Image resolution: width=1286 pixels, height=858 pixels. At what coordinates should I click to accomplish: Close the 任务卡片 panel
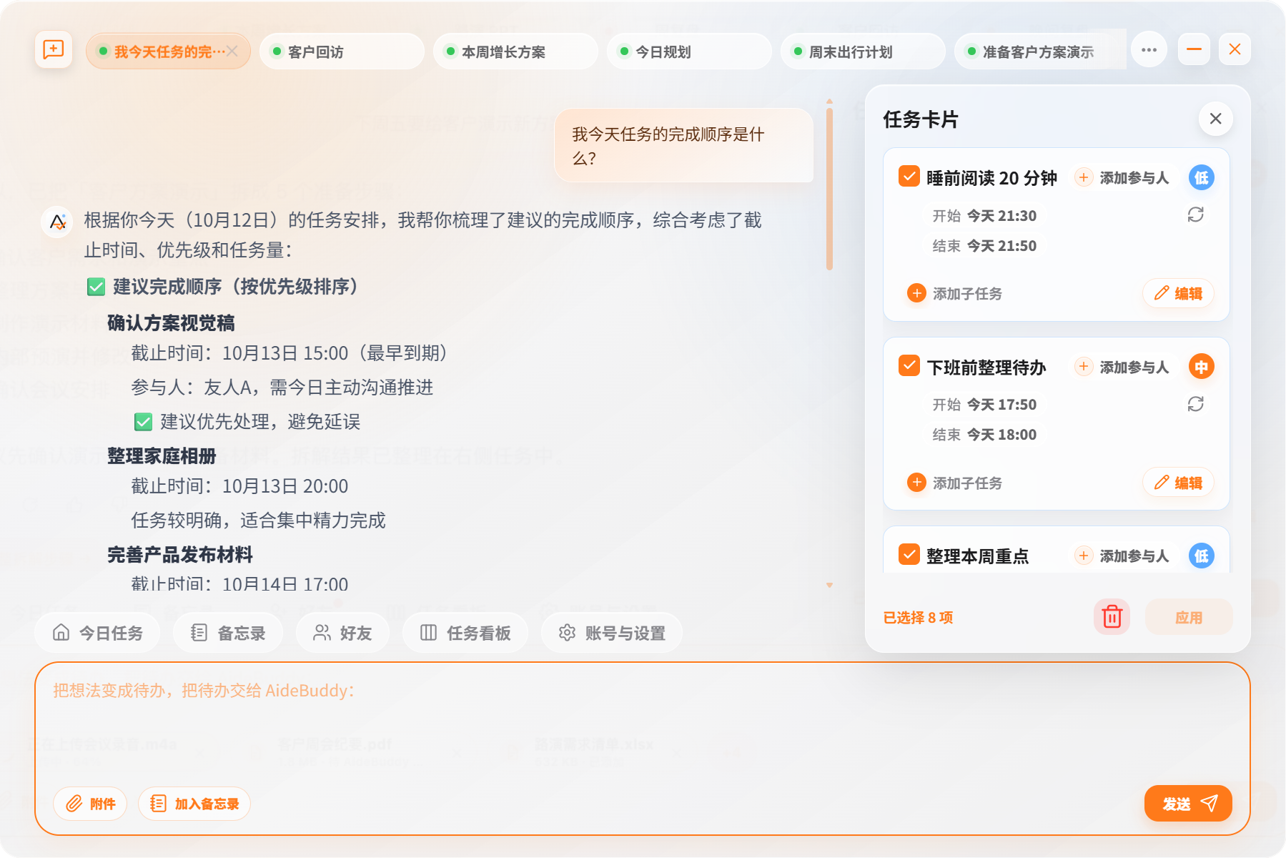click(x=1215, y=119)
